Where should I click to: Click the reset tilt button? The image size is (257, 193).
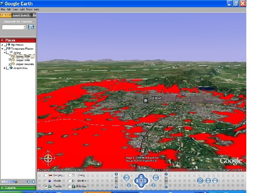coord(153,185)
